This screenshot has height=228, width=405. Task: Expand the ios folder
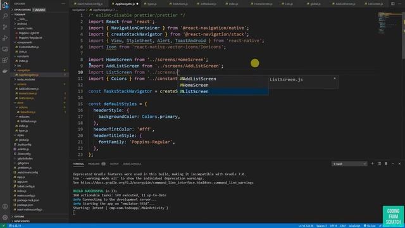[18, 66]
